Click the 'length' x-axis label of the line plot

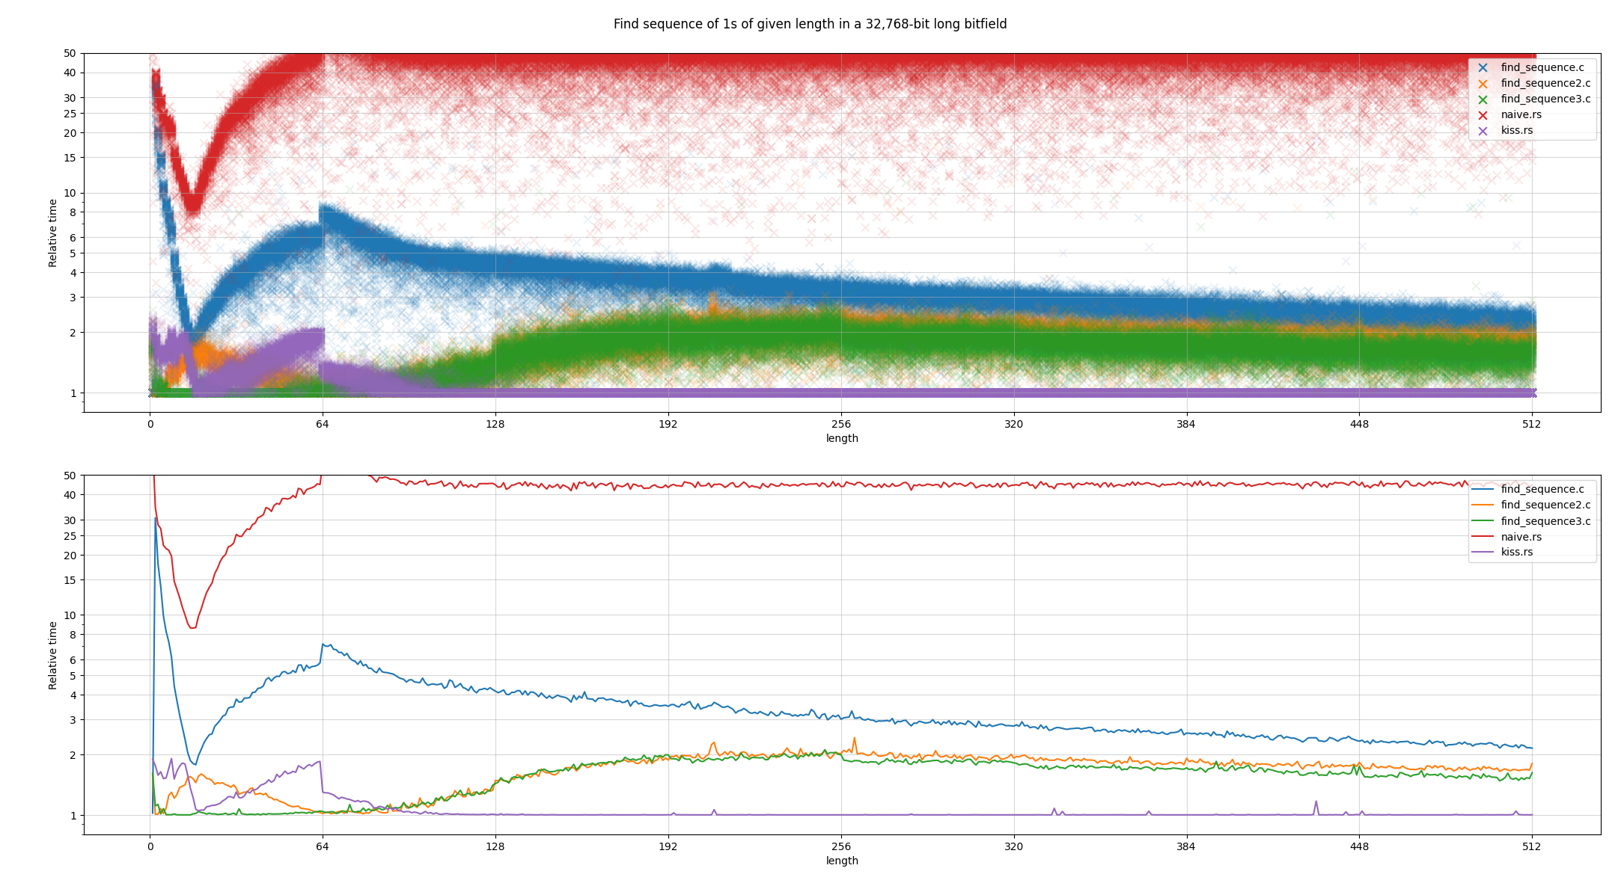(x=842, y=861)
